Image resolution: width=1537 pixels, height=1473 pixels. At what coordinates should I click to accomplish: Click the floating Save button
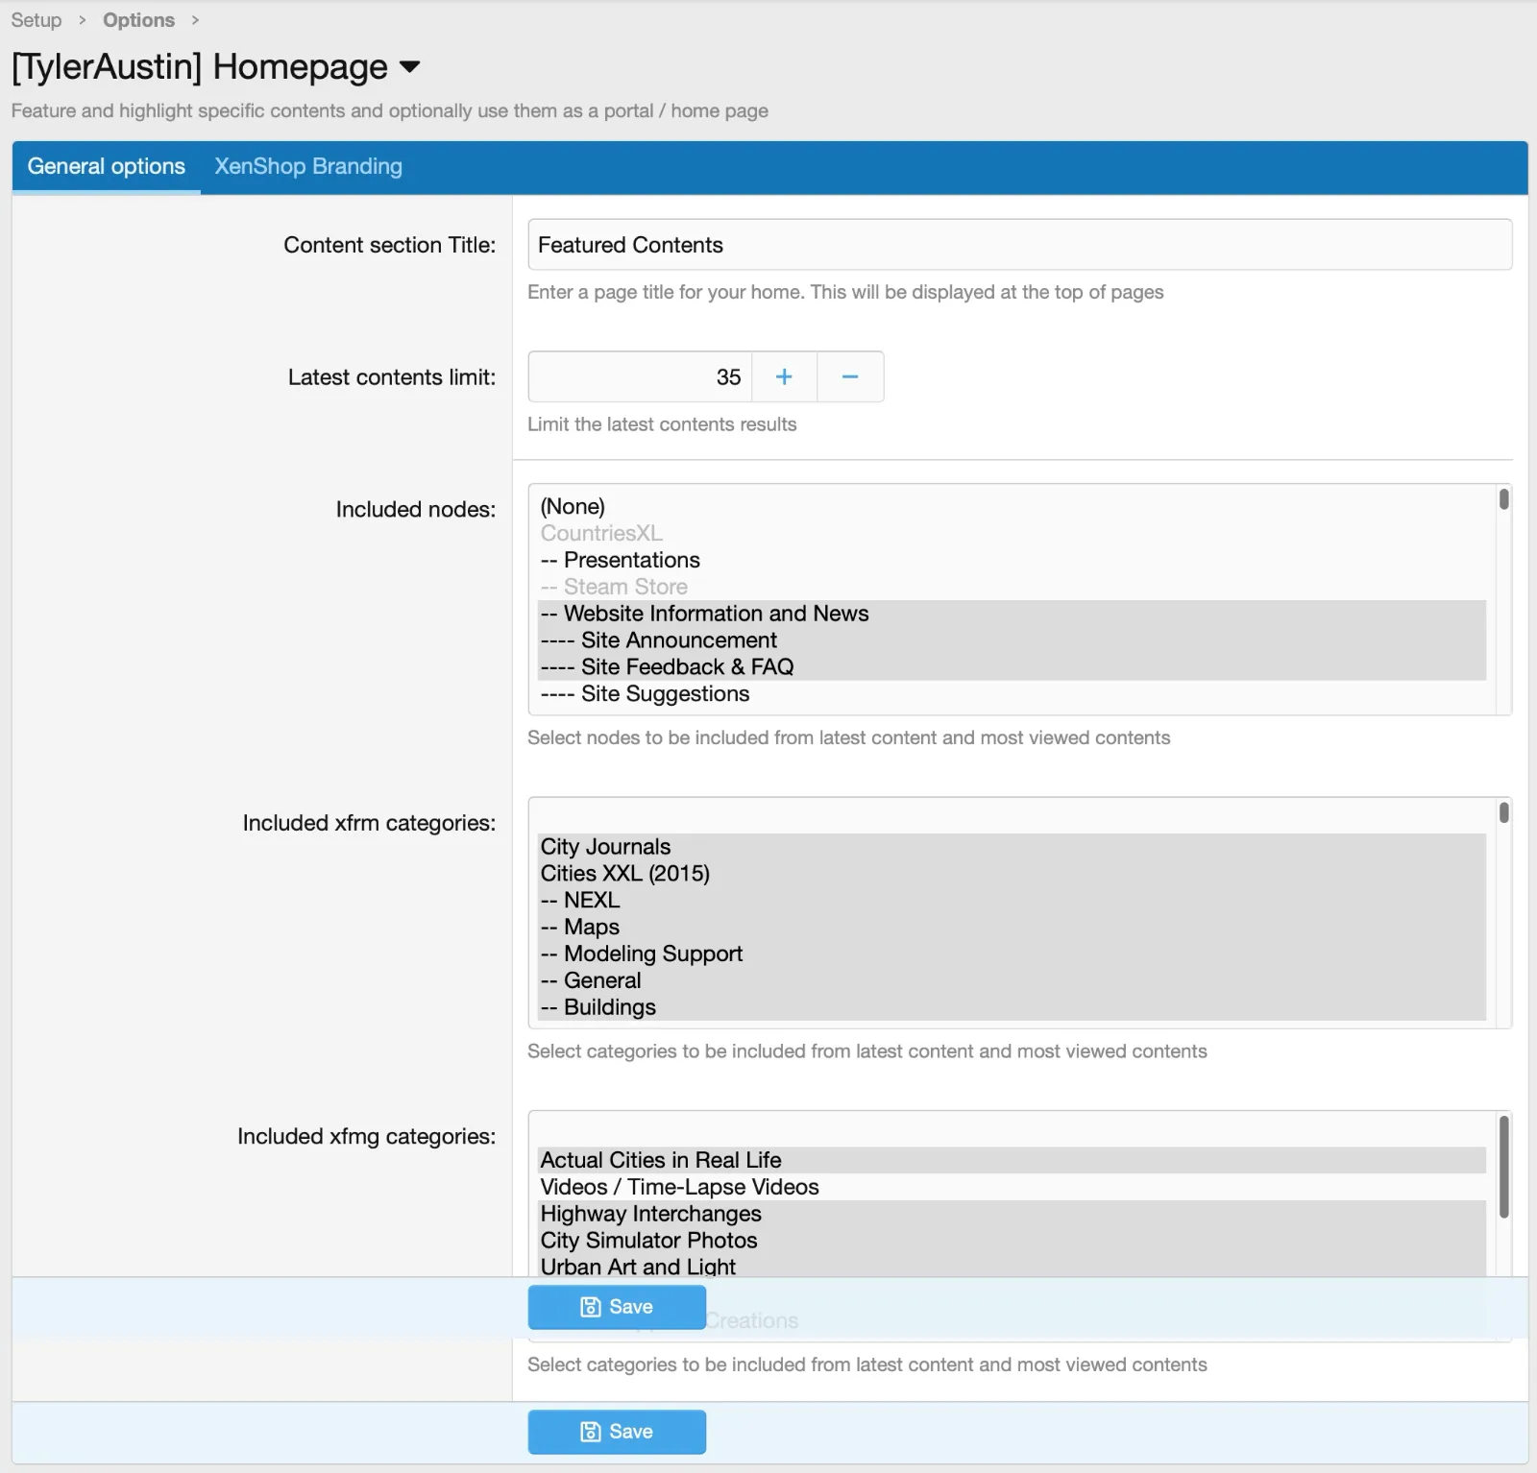tap(617, 1307)
